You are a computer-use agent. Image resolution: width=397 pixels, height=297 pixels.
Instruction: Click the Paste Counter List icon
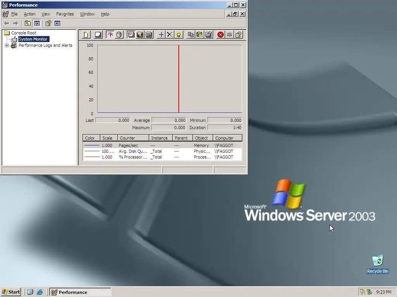point(200,34)
